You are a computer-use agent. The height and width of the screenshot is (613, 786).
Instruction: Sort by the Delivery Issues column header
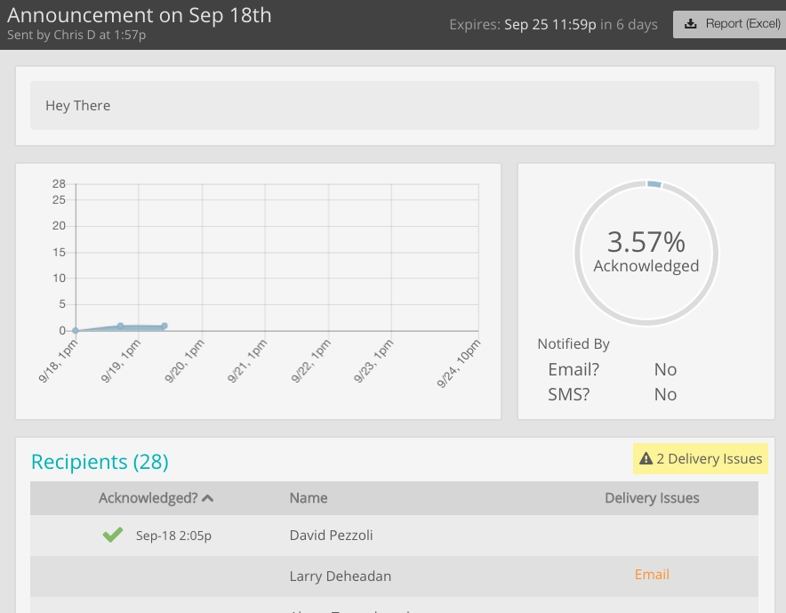point(652,497)
